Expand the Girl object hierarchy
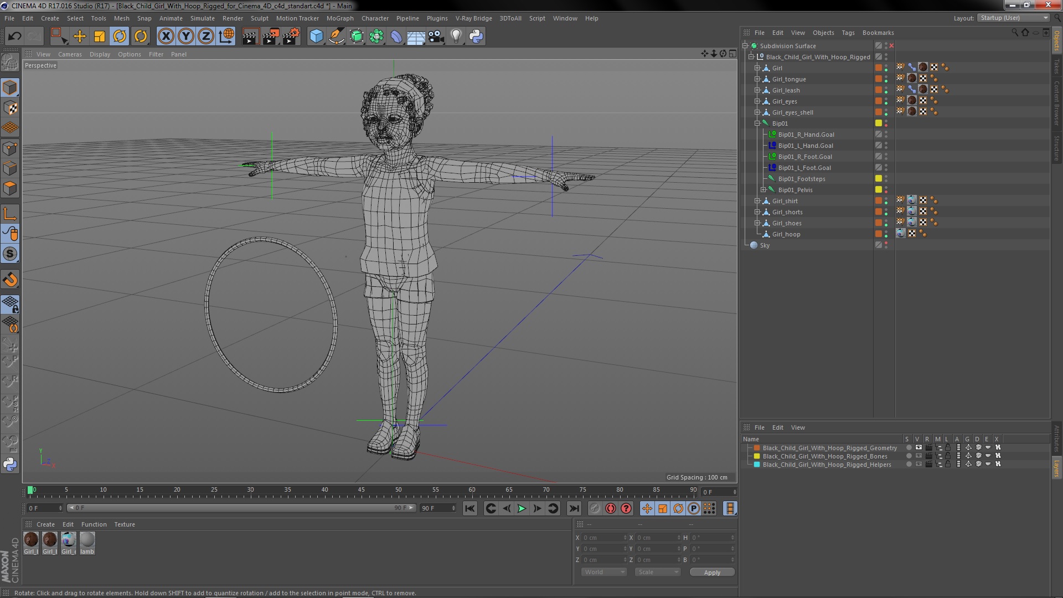Viewport: 1063px width, 598px height. 757,68
